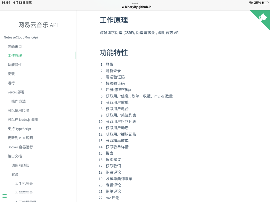270x202 pixels.
Task: Click list item 刷新登录
Action: pos(113,71)
